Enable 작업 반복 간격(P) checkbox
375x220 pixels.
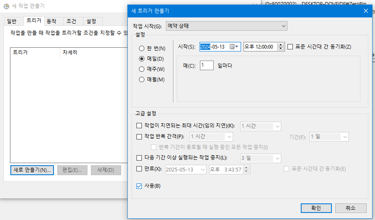click(x=139, y=137)
